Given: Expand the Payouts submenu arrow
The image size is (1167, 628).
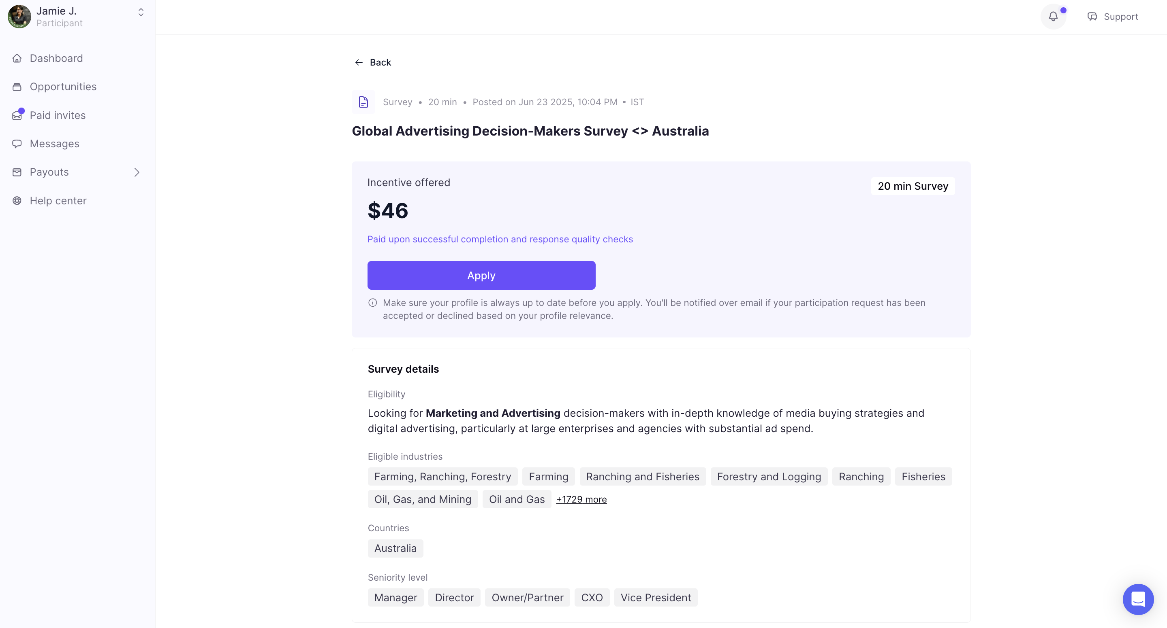Looking at the screenshot, I should pos(137,172).
